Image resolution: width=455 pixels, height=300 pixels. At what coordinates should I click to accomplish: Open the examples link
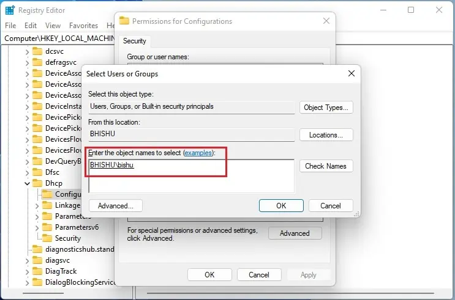click(198, 153)
